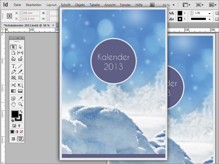Screen dimensions: 219x164
Task: Open the Schrift menu
Action: 66,5
